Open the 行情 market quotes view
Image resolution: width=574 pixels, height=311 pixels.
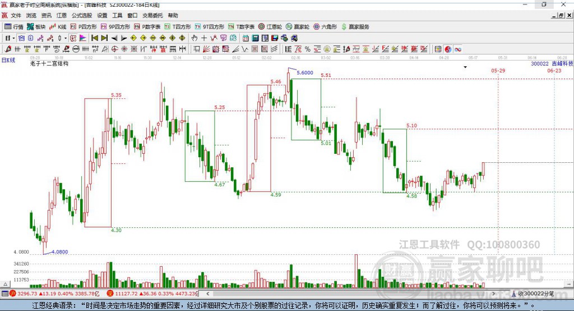(x=14, y=27)
